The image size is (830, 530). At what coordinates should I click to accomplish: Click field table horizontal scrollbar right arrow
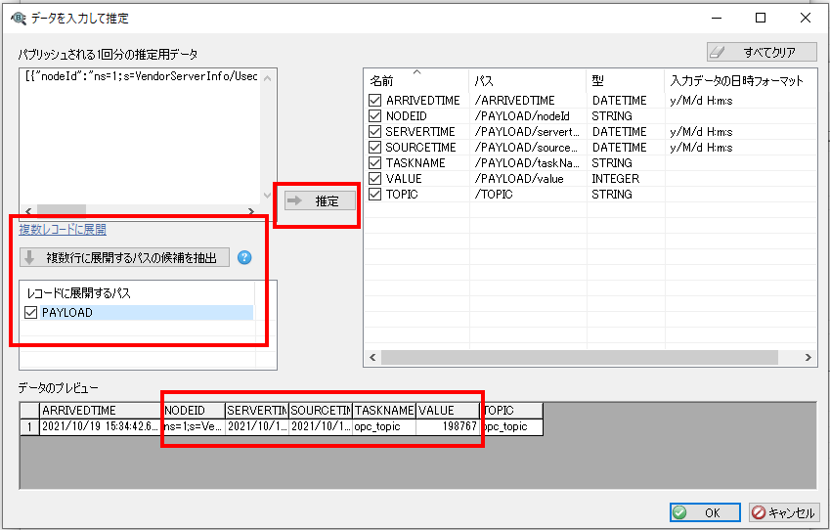click(x=808, y=357)
